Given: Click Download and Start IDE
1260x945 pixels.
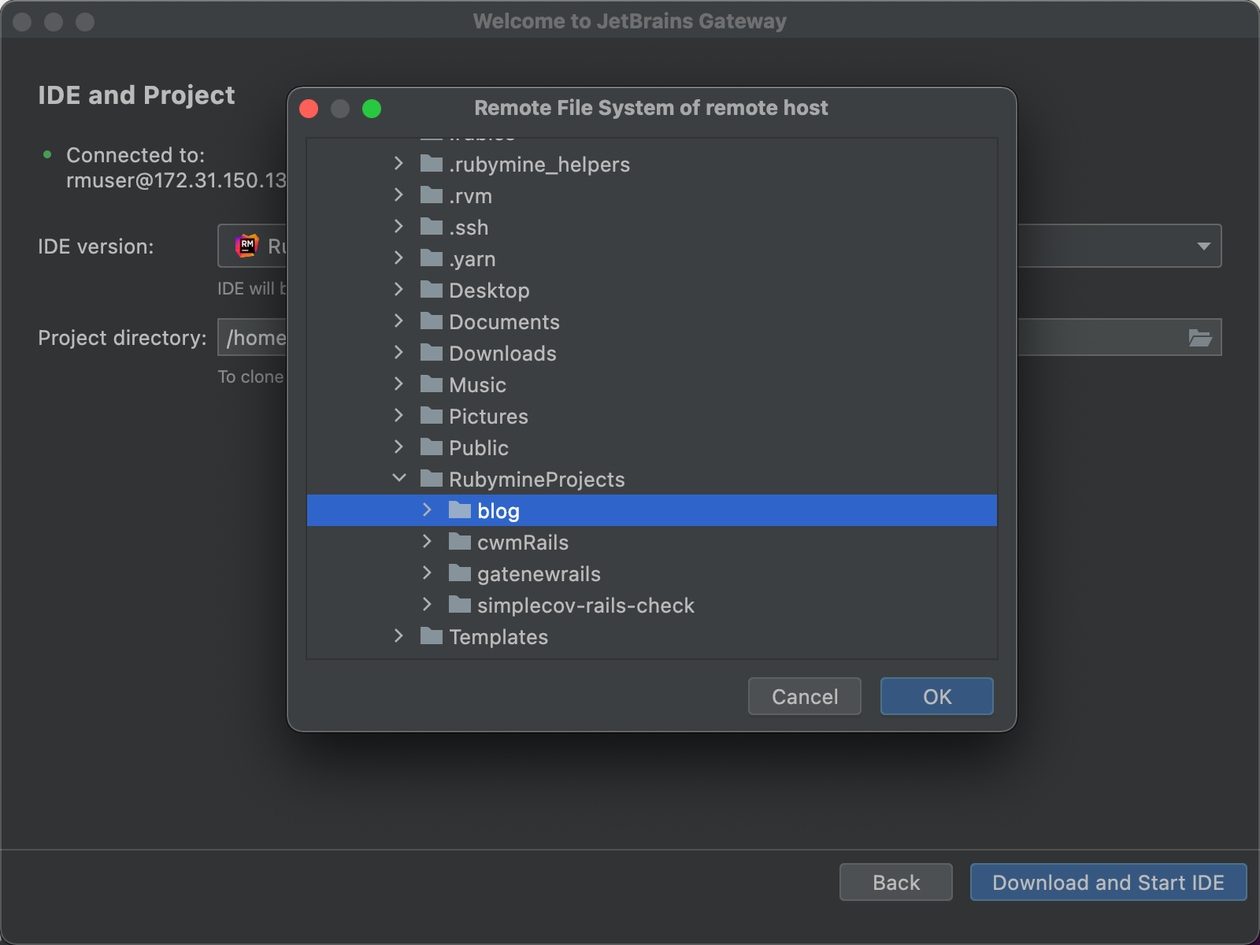Looking at the screenshot, I should (1107, 882).
